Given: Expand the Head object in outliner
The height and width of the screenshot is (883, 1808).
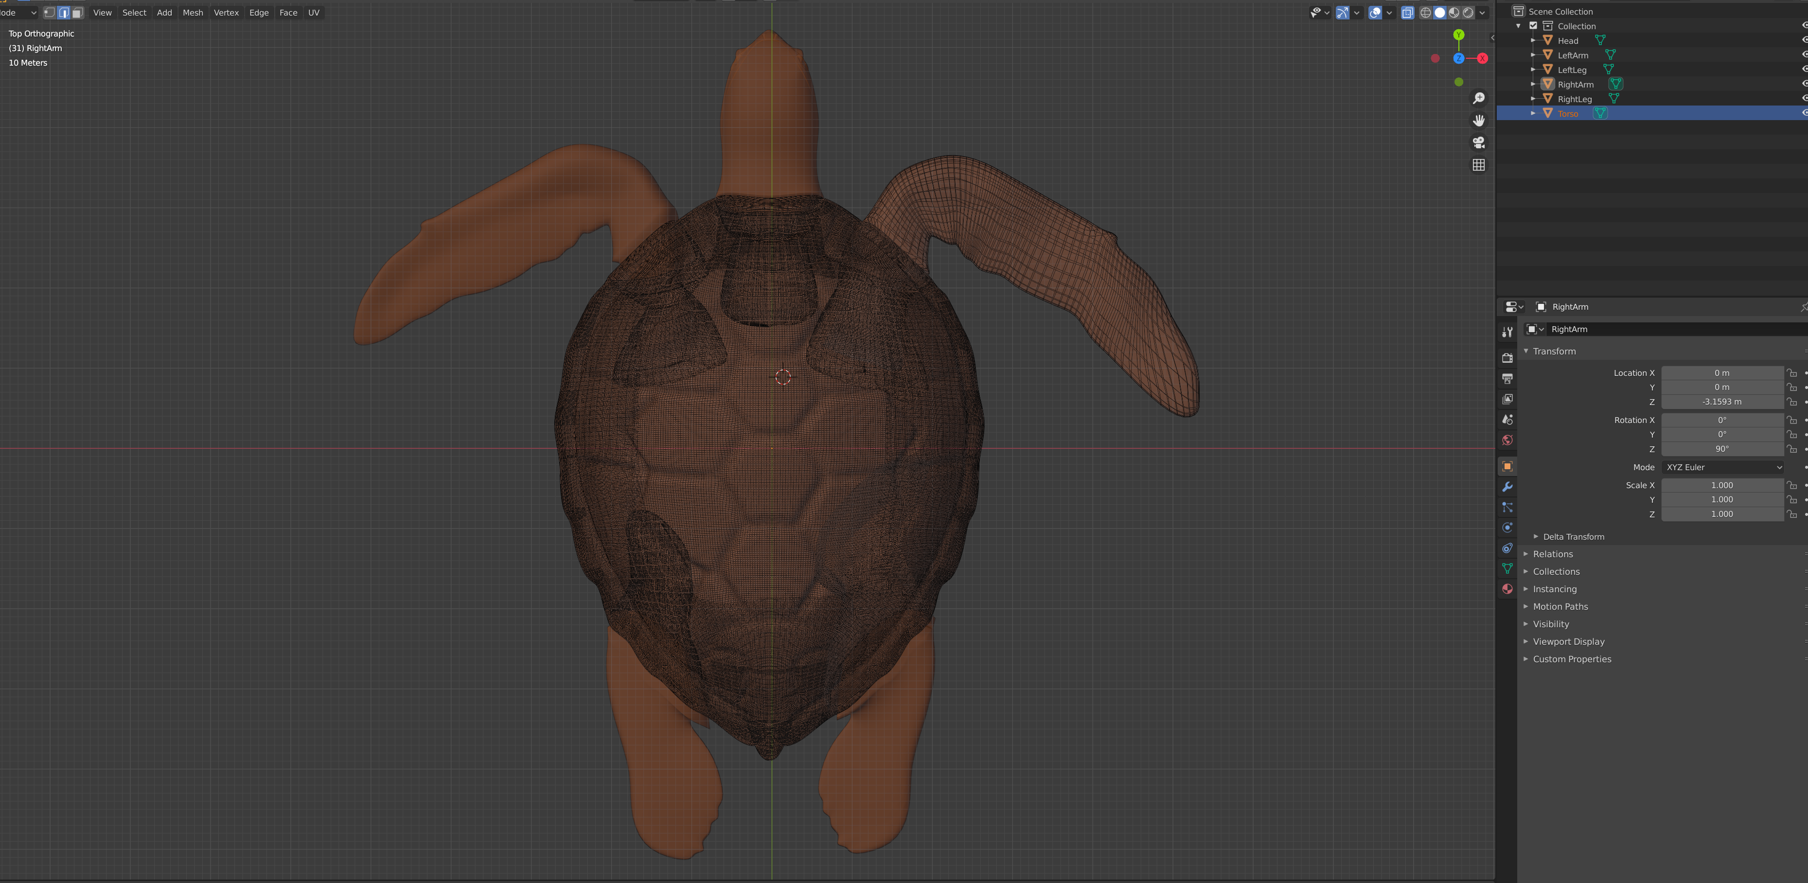Looking at the screenshot, I should pos(1533,41).
